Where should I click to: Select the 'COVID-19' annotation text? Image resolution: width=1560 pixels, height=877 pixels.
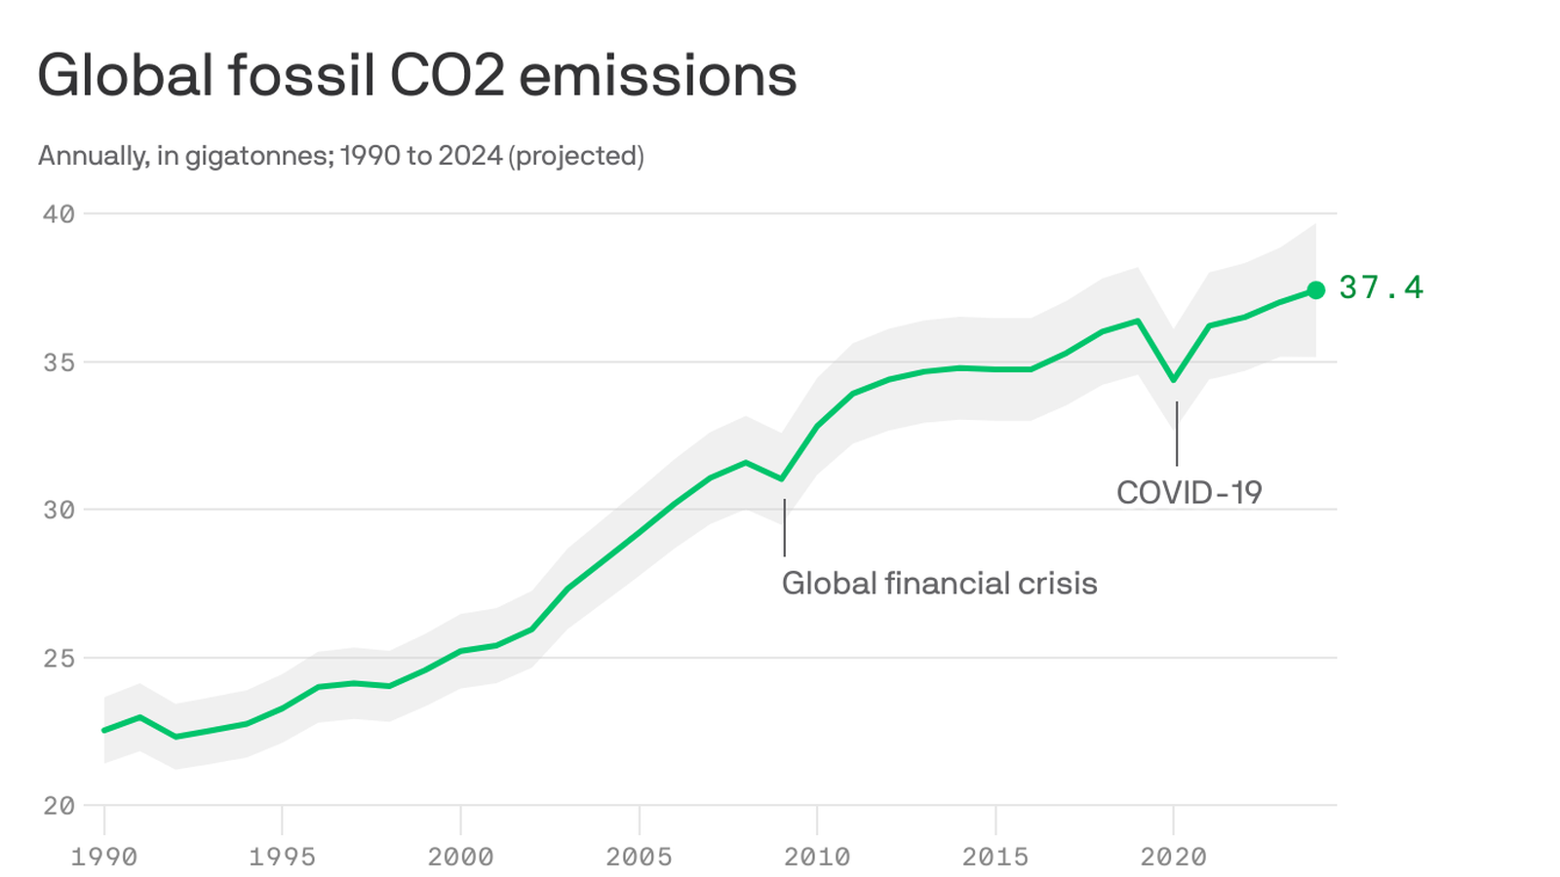pyautogui.click(x=1189, y=492)
